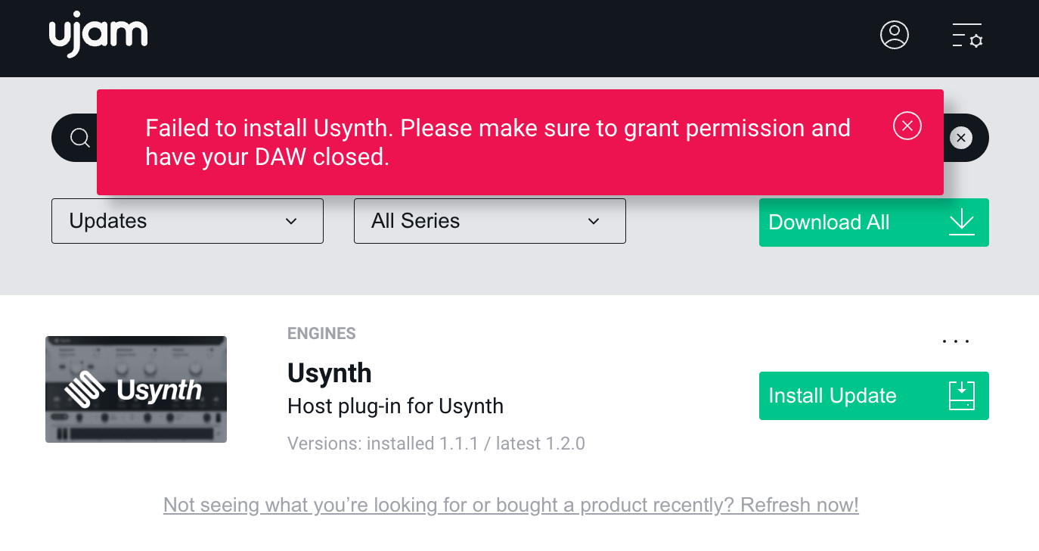Click the chevron arrow in All Series dropdown
The image size is (1039, 551).
click(594, 221)
